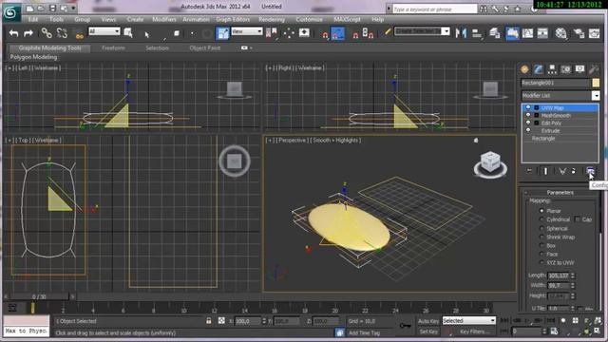
Task: Toggle Show End Result icon in modifier stack
Action: click(x=545, y=171)
